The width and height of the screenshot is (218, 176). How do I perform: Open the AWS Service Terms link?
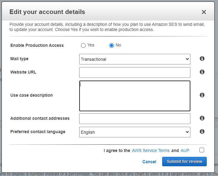(151, 150)
